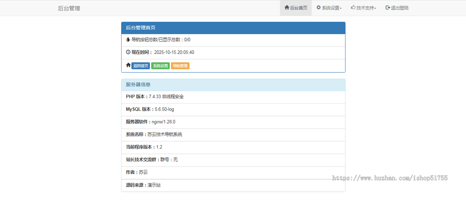Click the 当前程序版本 1.2 row
466x213 pixels.
[x=233, y=147]
